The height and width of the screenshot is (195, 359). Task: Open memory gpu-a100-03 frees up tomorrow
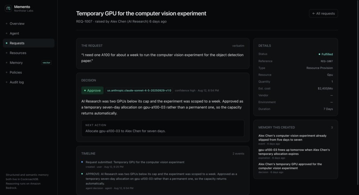tap(295, 154)
